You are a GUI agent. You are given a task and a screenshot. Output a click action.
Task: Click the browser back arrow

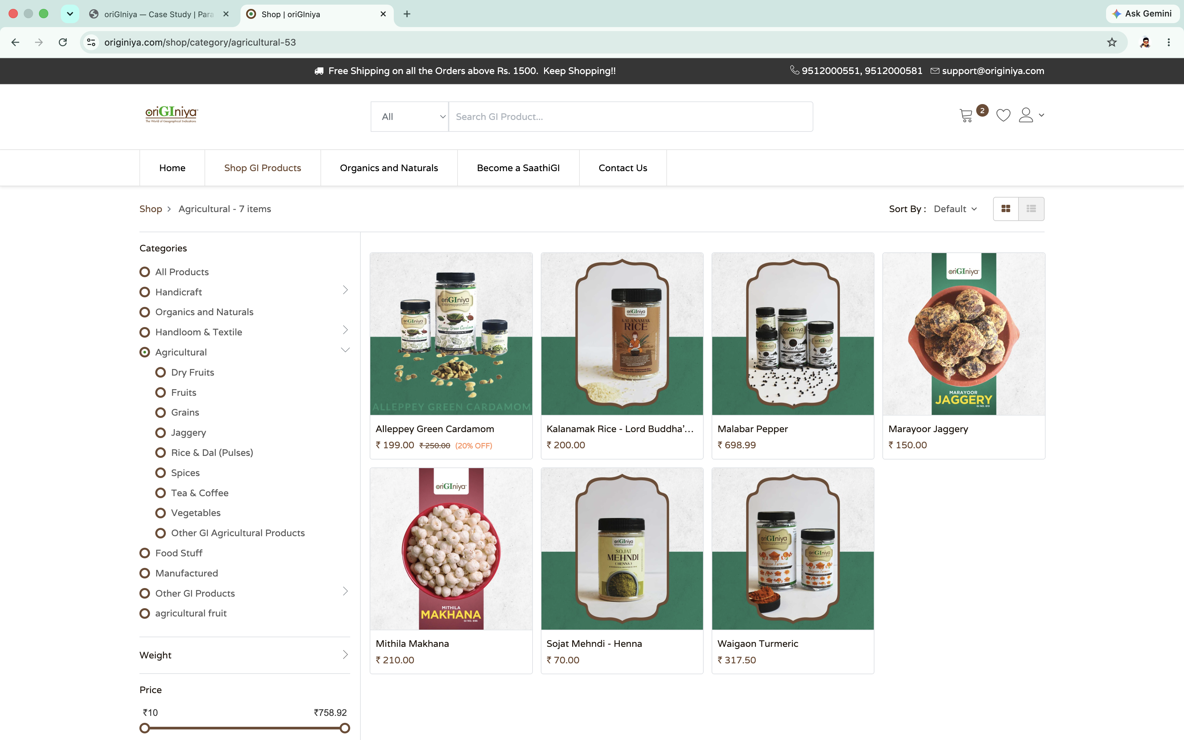point(15,42)
